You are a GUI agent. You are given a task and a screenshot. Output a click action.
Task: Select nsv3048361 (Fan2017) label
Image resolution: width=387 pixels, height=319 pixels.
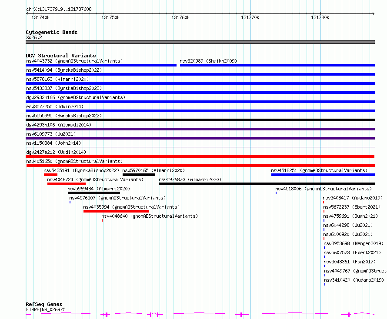coord(350,262)
